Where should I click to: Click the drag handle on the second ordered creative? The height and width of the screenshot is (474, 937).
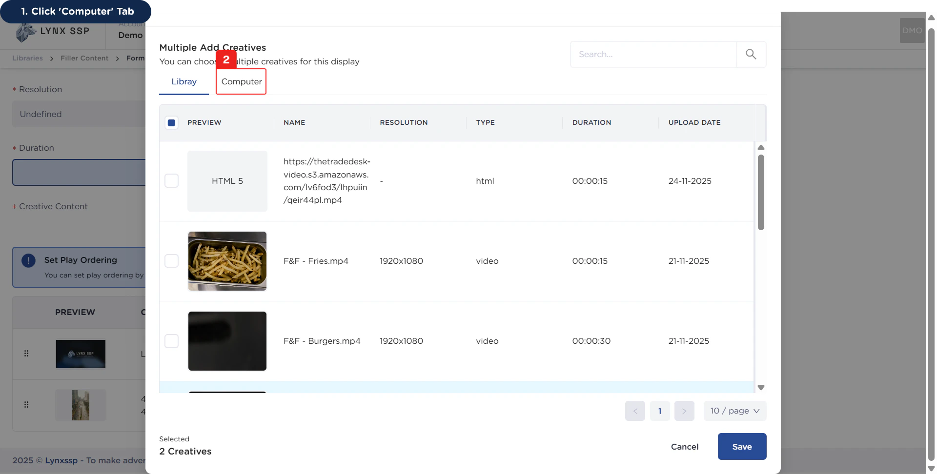(26, 405)
